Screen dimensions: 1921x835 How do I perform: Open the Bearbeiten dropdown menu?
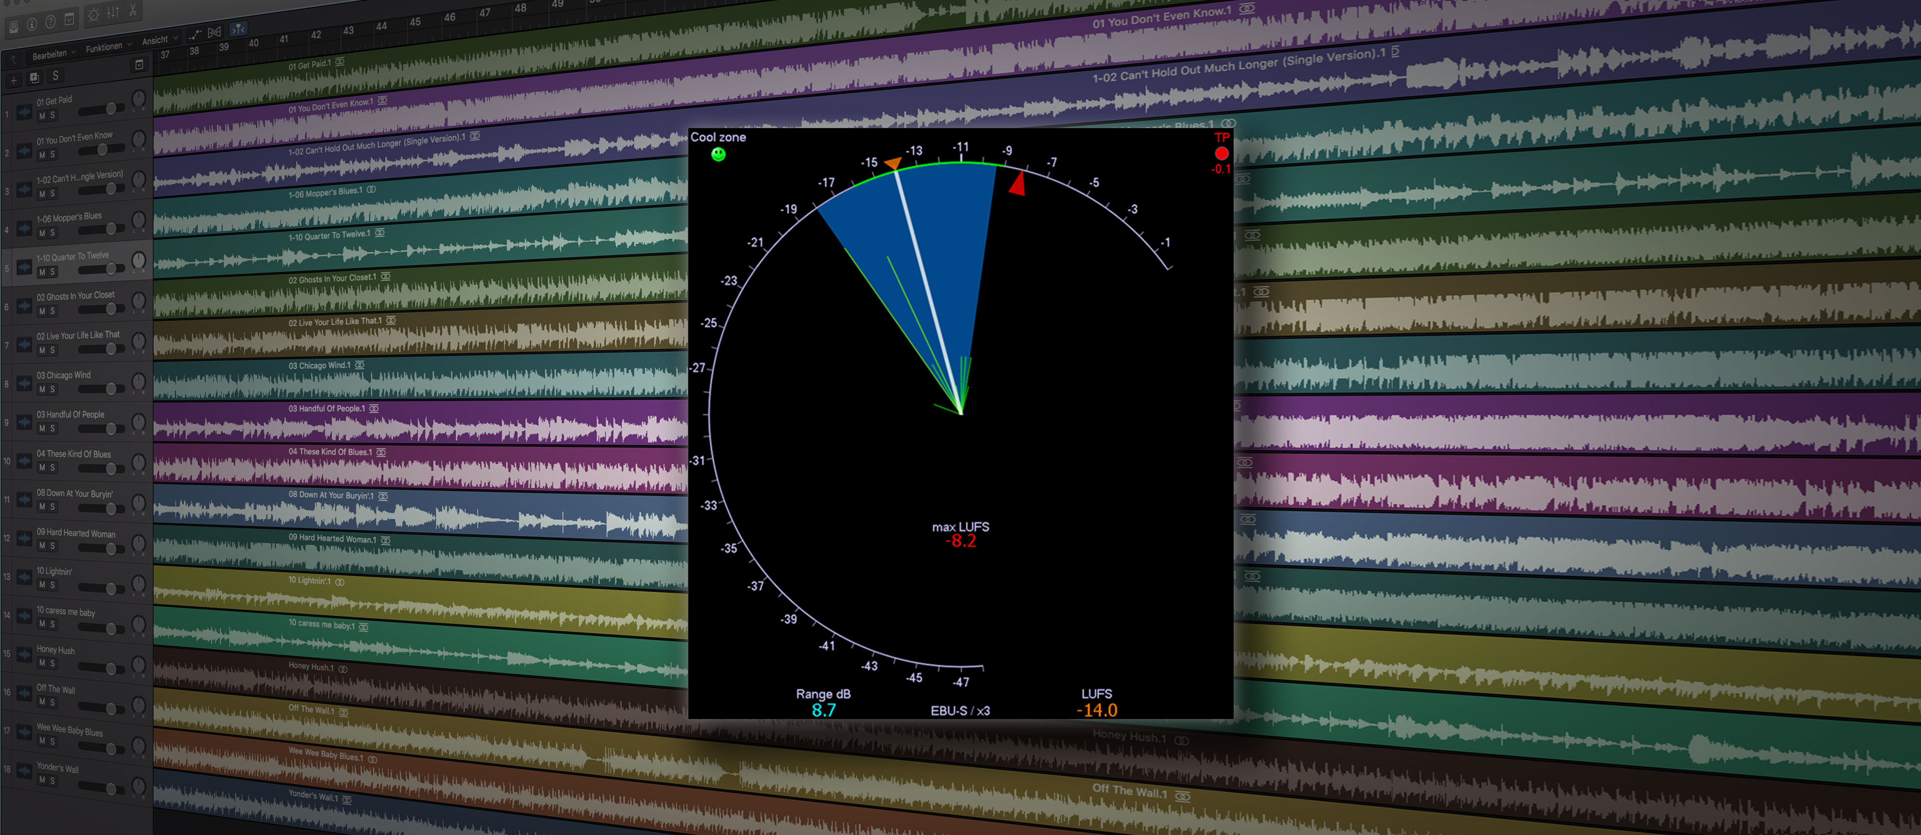pos(54,54)
